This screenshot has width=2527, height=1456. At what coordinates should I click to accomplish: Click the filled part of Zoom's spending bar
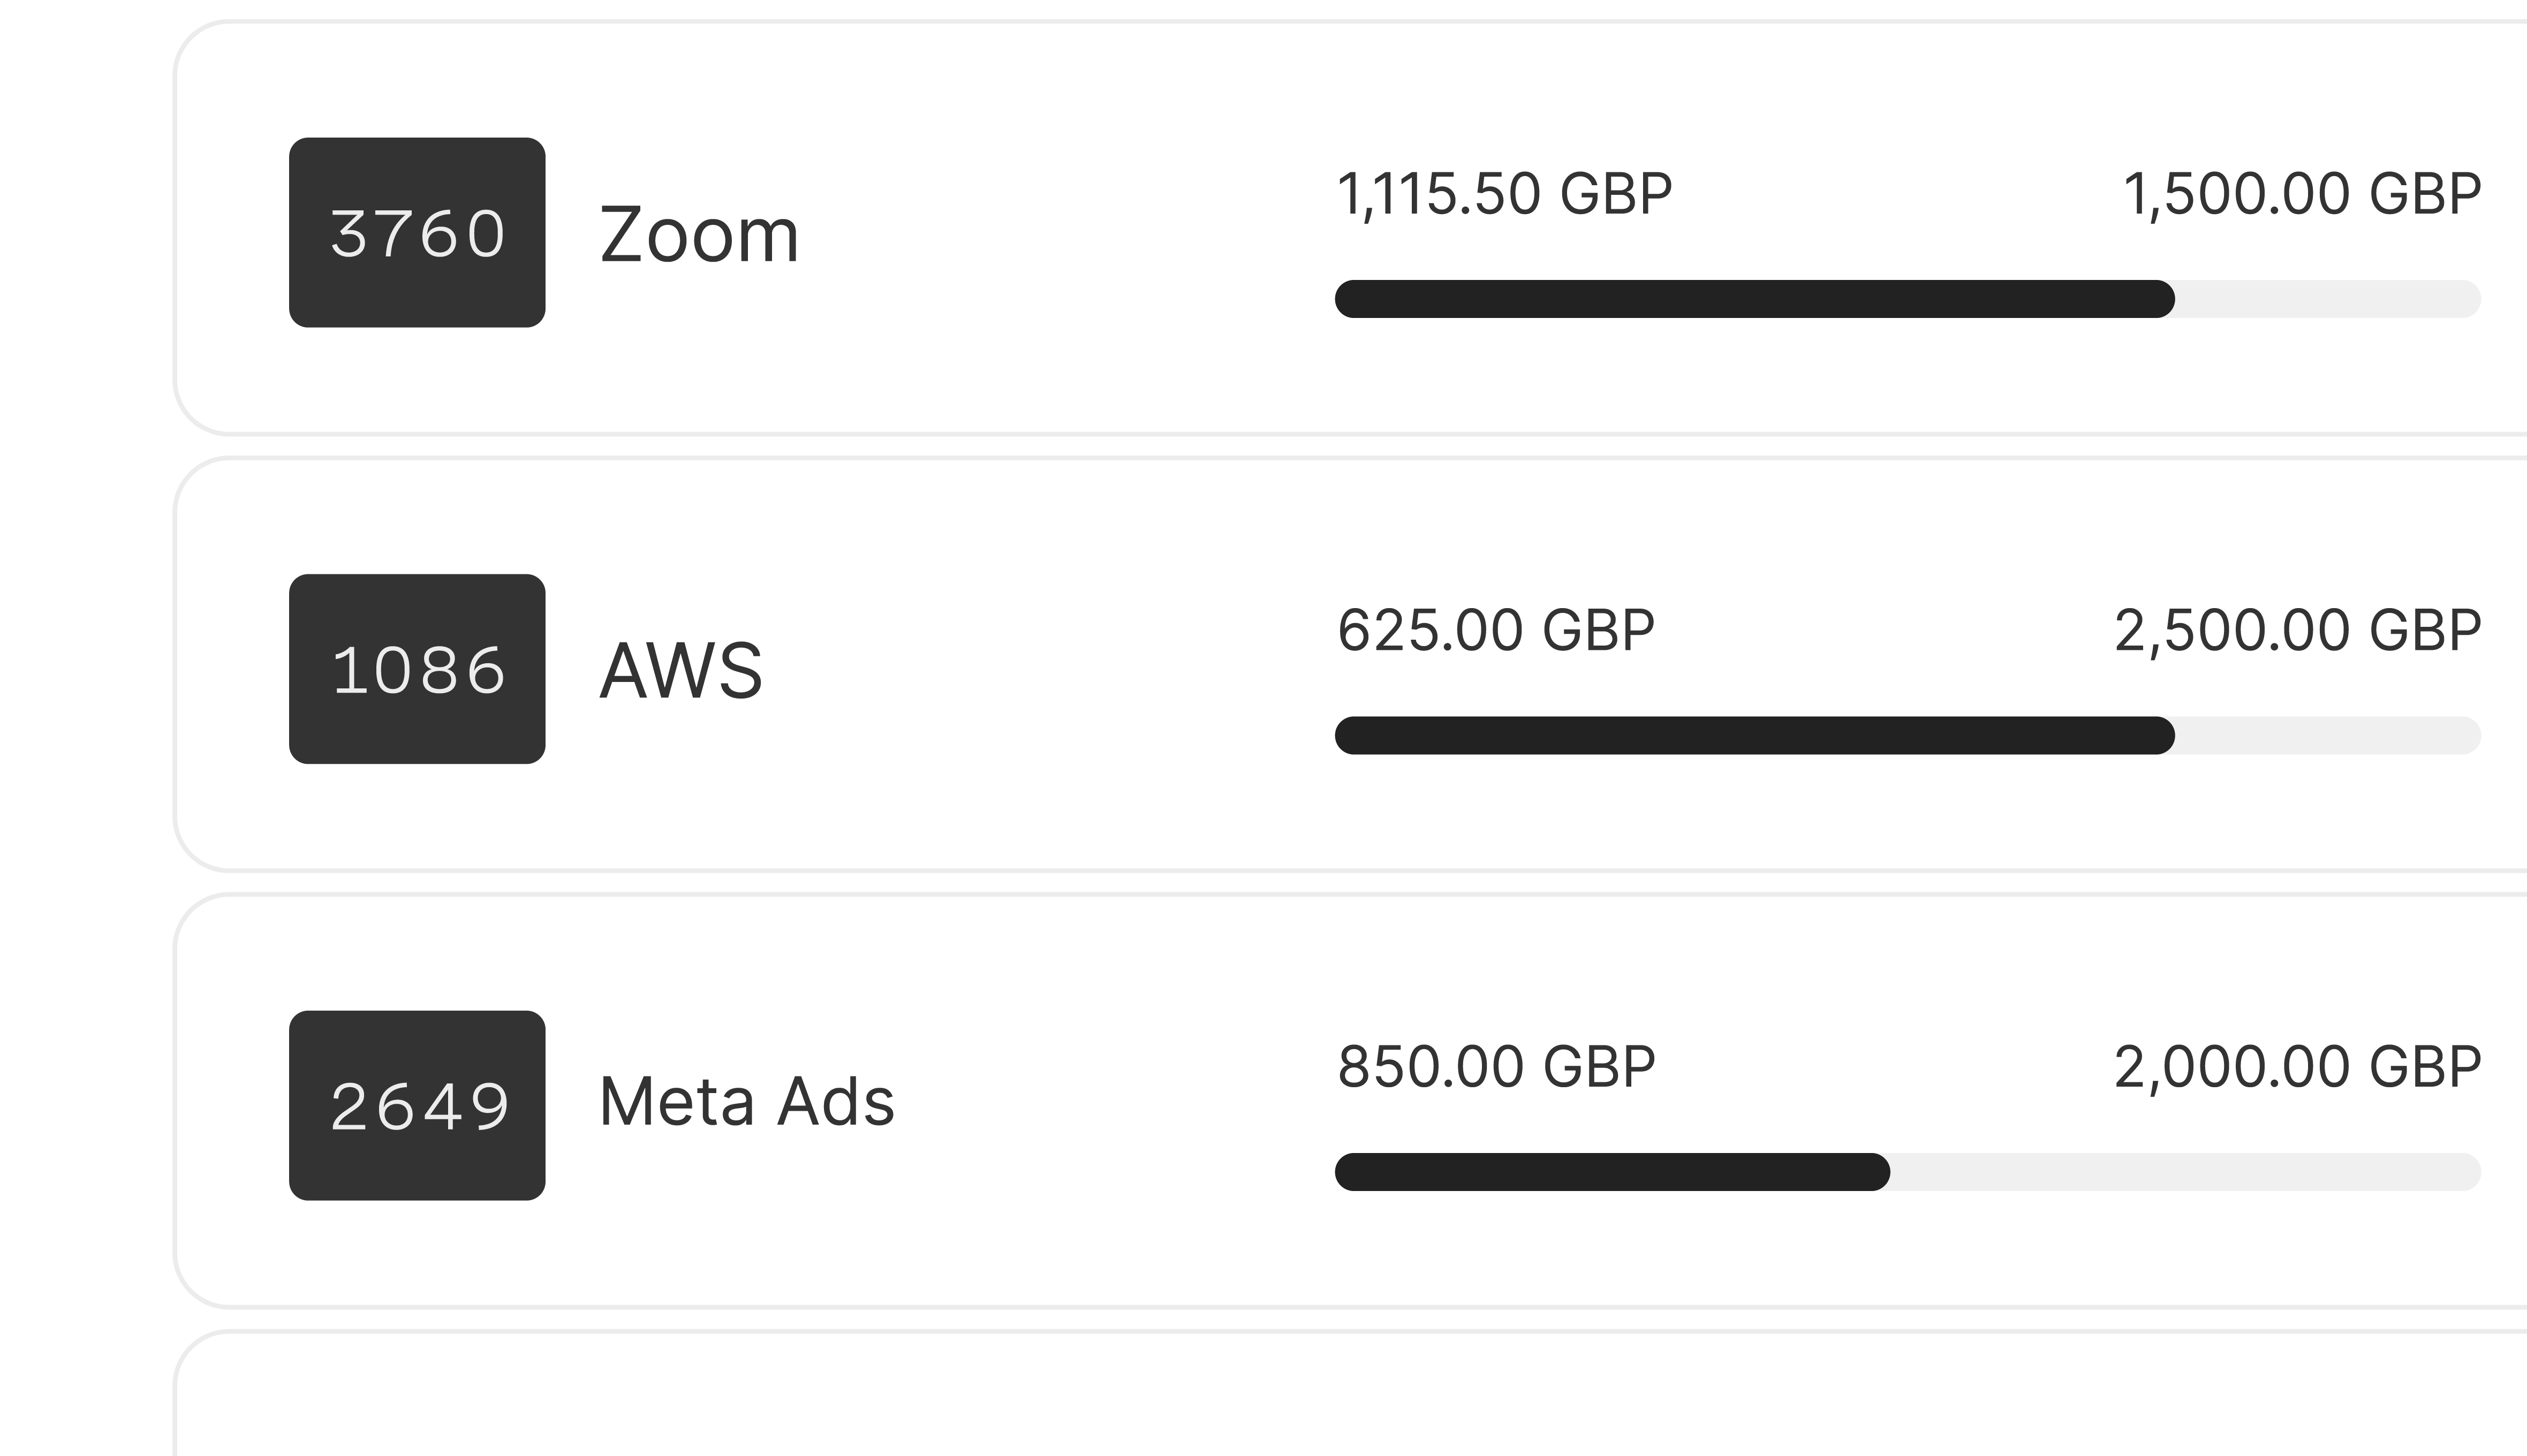click(x=1754, y=299)
